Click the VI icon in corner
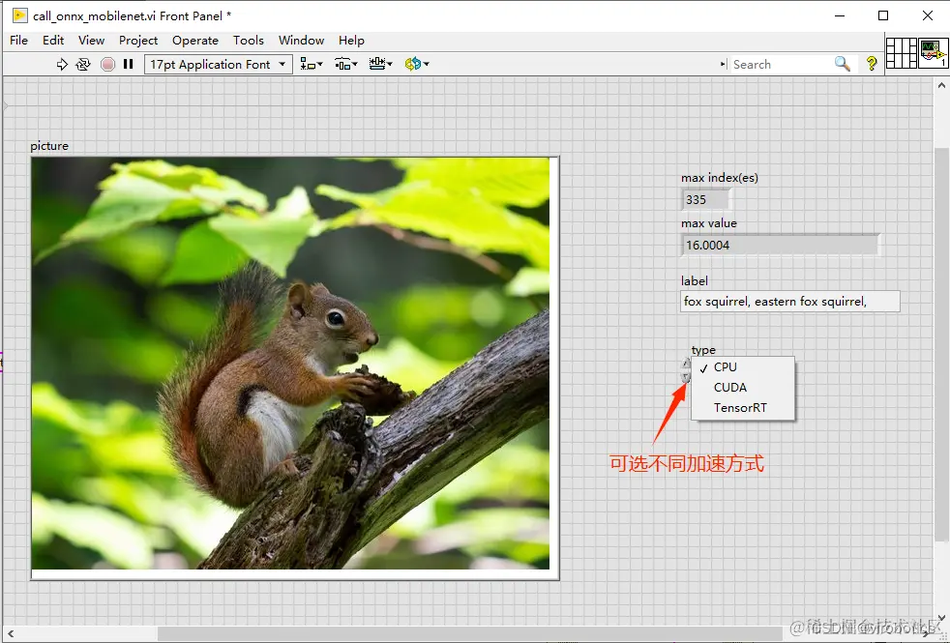The height and width of the screenshot is (643, 950). 933,53
